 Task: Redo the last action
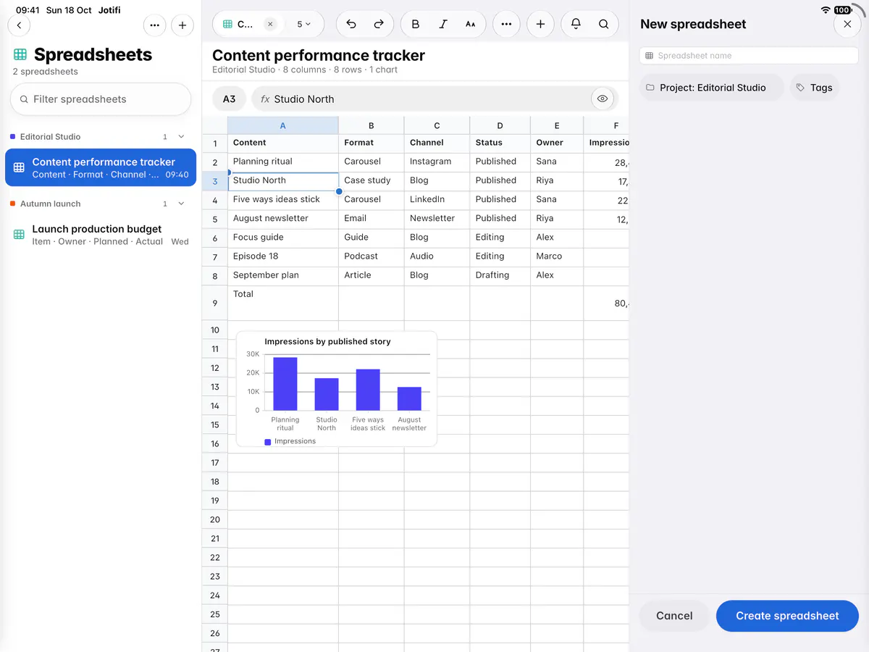(x=379, y=24)
